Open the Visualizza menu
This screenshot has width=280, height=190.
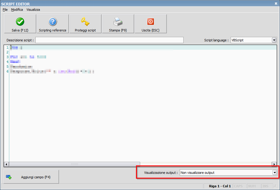[x=33, y=10]
